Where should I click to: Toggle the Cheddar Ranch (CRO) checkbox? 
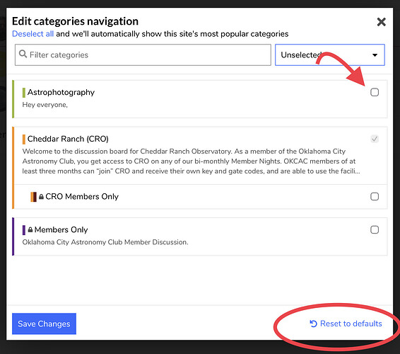tap(375, 139)
